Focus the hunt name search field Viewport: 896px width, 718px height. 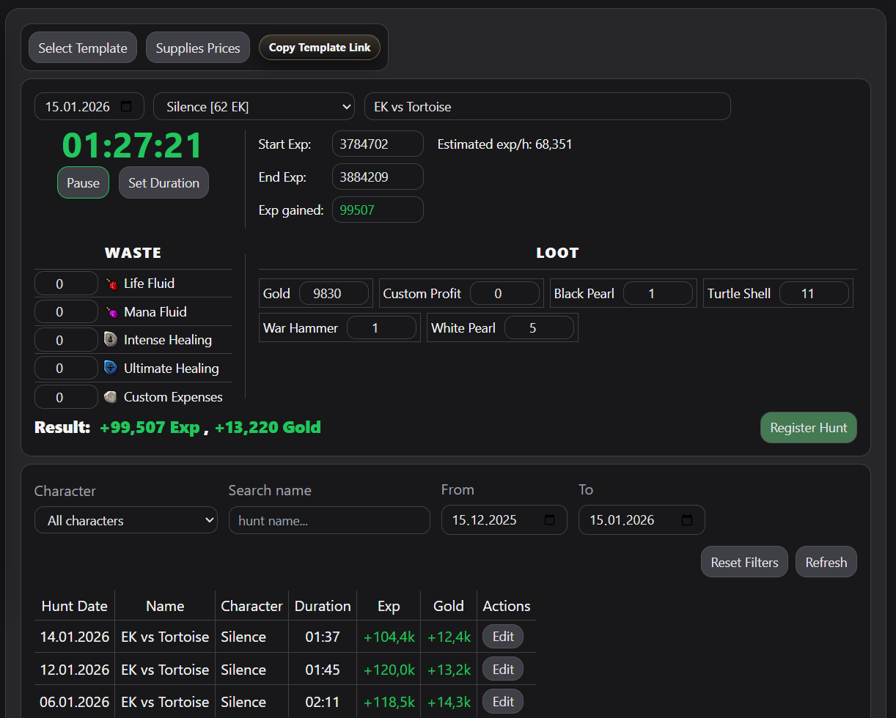tap(329, 520)
